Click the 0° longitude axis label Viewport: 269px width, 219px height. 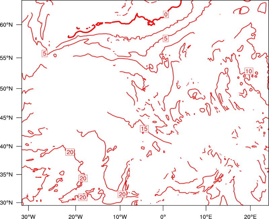pos(163,217)
